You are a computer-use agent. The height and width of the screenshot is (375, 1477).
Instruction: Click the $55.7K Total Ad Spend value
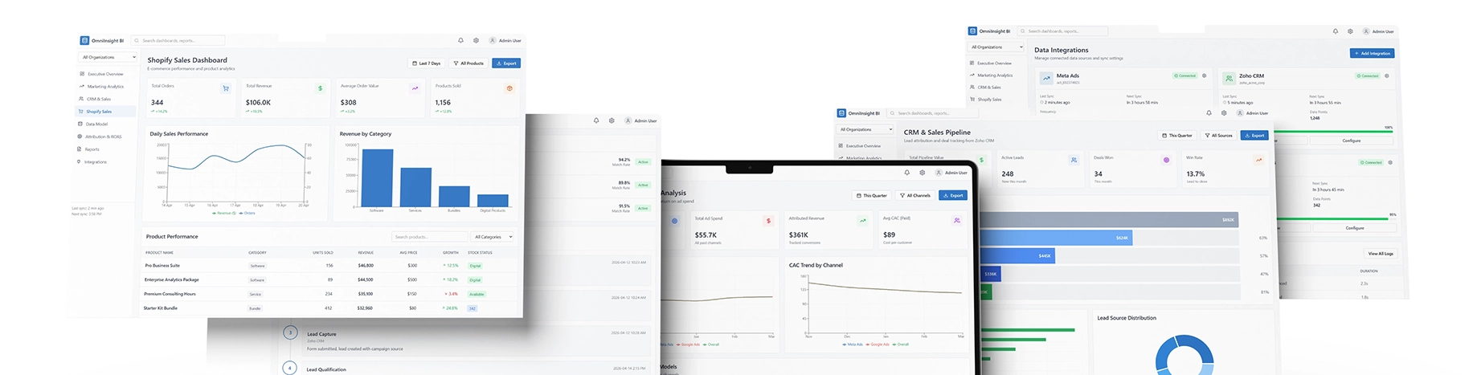tap(706, 234)
